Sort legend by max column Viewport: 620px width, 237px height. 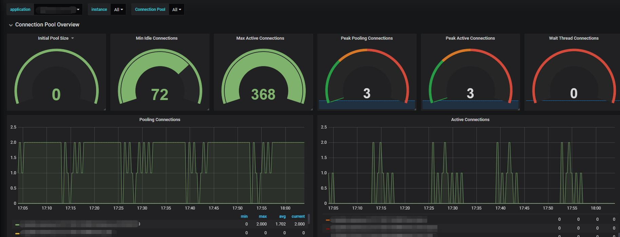click(263, 216)
